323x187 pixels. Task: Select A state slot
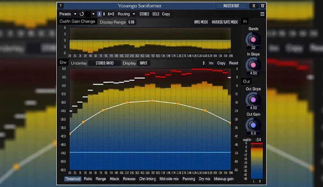click(x=99, y=14)
